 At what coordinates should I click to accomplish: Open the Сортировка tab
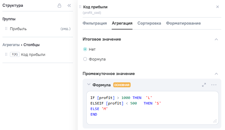(149, 23)
